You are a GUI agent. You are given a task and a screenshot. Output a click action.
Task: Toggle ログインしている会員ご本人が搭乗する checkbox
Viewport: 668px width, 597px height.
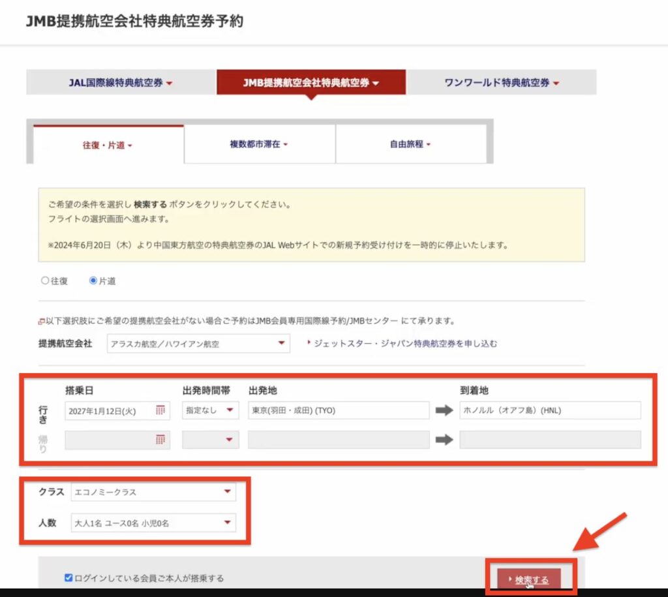coord(68,578)
